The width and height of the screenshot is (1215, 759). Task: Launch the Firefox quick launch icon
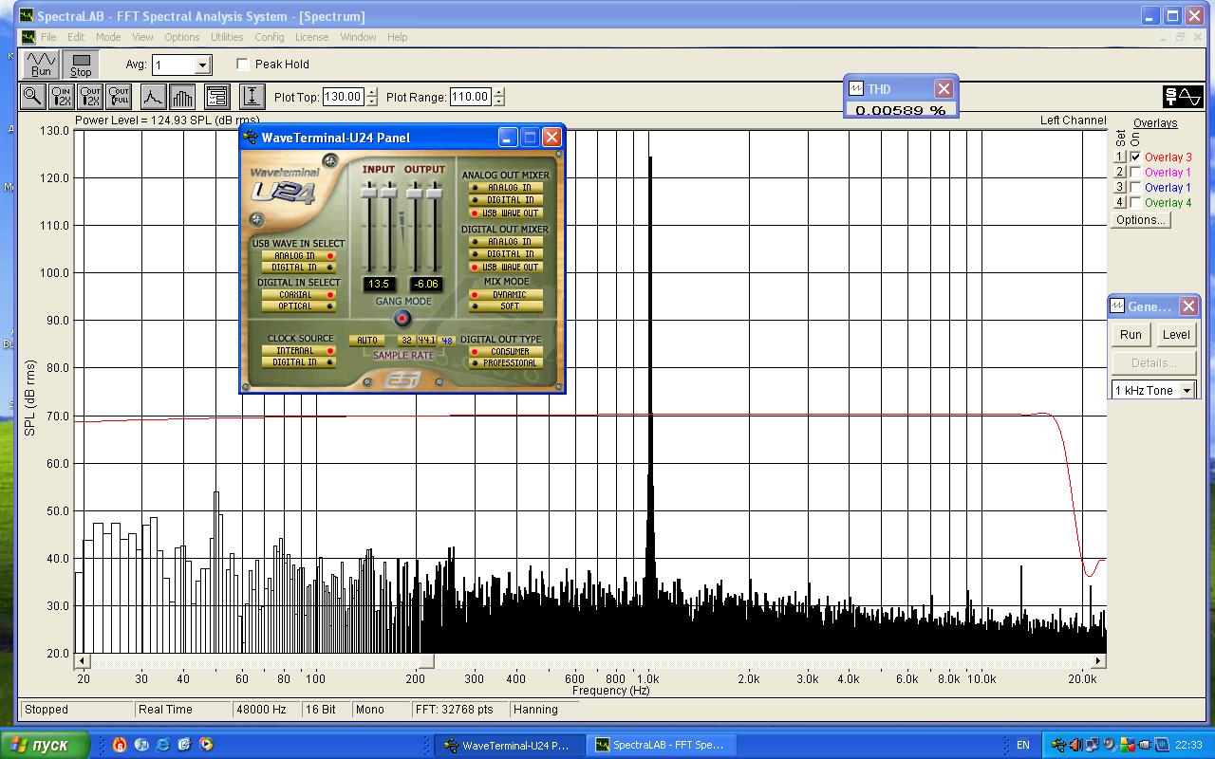coord(120,745)
